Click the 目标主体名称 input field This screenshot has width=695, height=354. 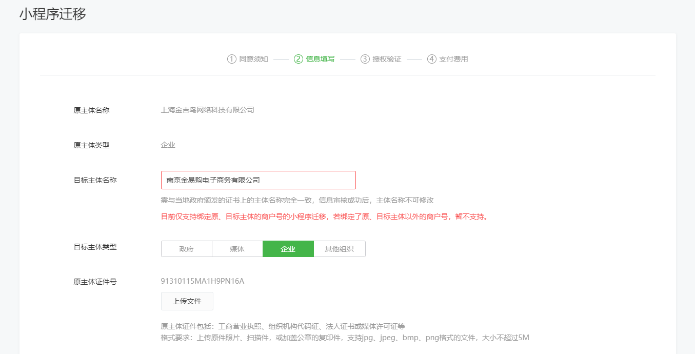(x=259, y=180)
